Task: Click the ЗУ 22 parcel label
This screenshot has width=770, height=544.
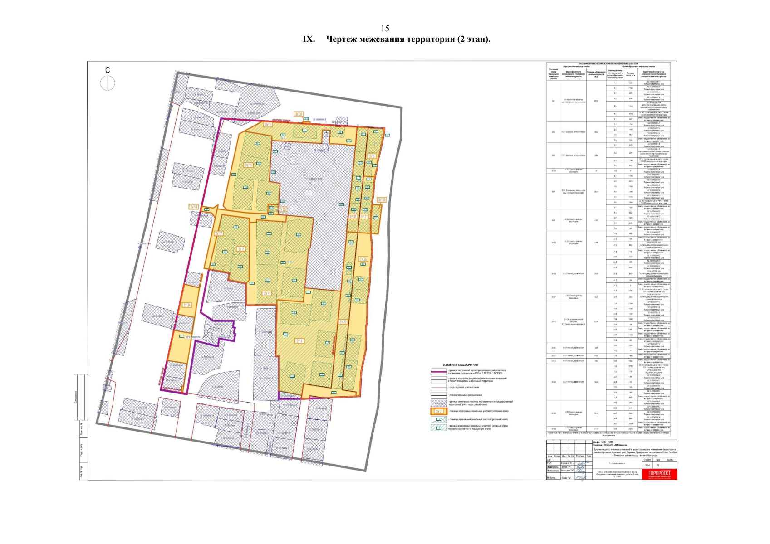Action: (343, 322)
